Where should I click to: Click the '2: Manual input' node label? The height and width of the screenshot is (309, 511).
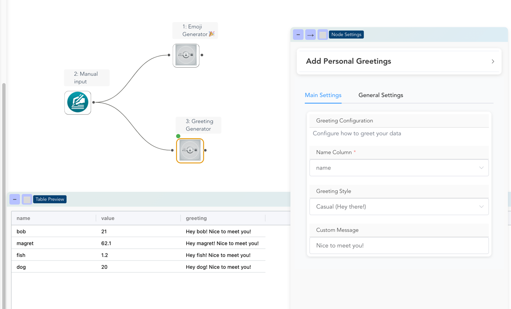[86, 78]
